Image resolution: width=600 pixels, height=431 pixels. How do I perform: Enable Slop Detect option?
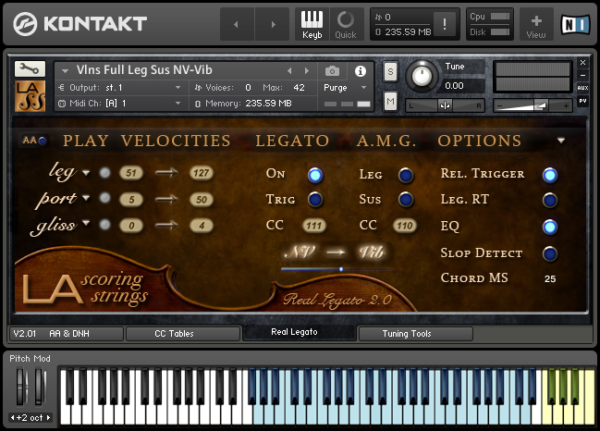[550, 253]
